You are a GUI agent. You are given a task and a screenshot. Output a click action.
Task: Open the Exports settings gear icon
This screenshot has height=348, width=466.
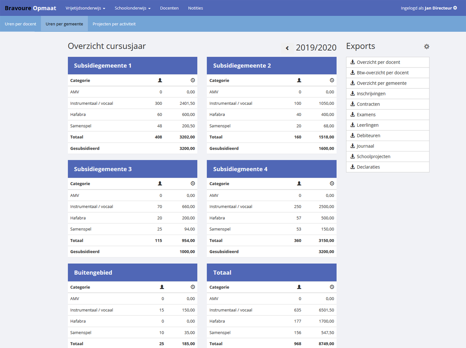click(426, 47)
